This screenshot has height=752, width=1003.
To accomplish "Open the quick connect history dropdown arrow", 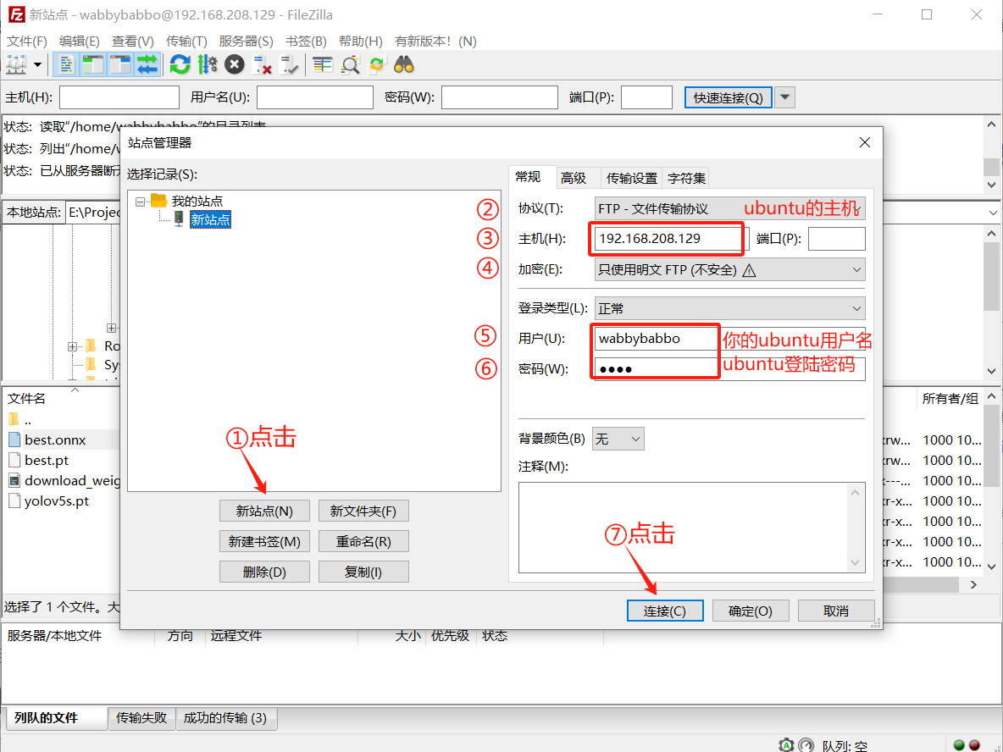I will click(x=785, y=98).
